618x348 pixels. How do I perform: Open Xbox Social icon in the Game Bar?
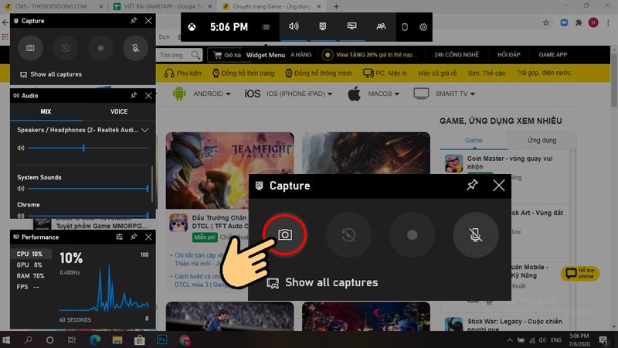pyautogui.click(x=380, y=27)
